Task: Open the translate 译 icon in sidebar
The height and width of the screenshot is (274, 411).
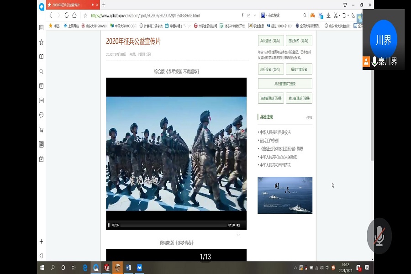Action: 42,144
